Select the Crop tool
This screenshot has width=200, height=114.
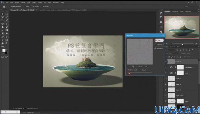(3, 20)
